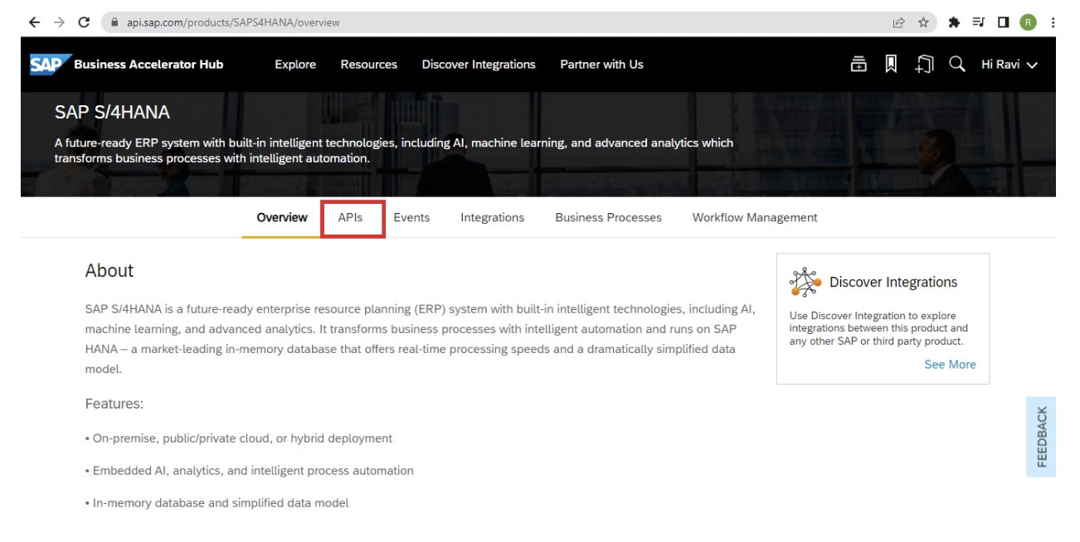Click the share icon in address bar
The height and width of the screenshot is (542, 1080).
pyautogui.click(x=898, y=23)
